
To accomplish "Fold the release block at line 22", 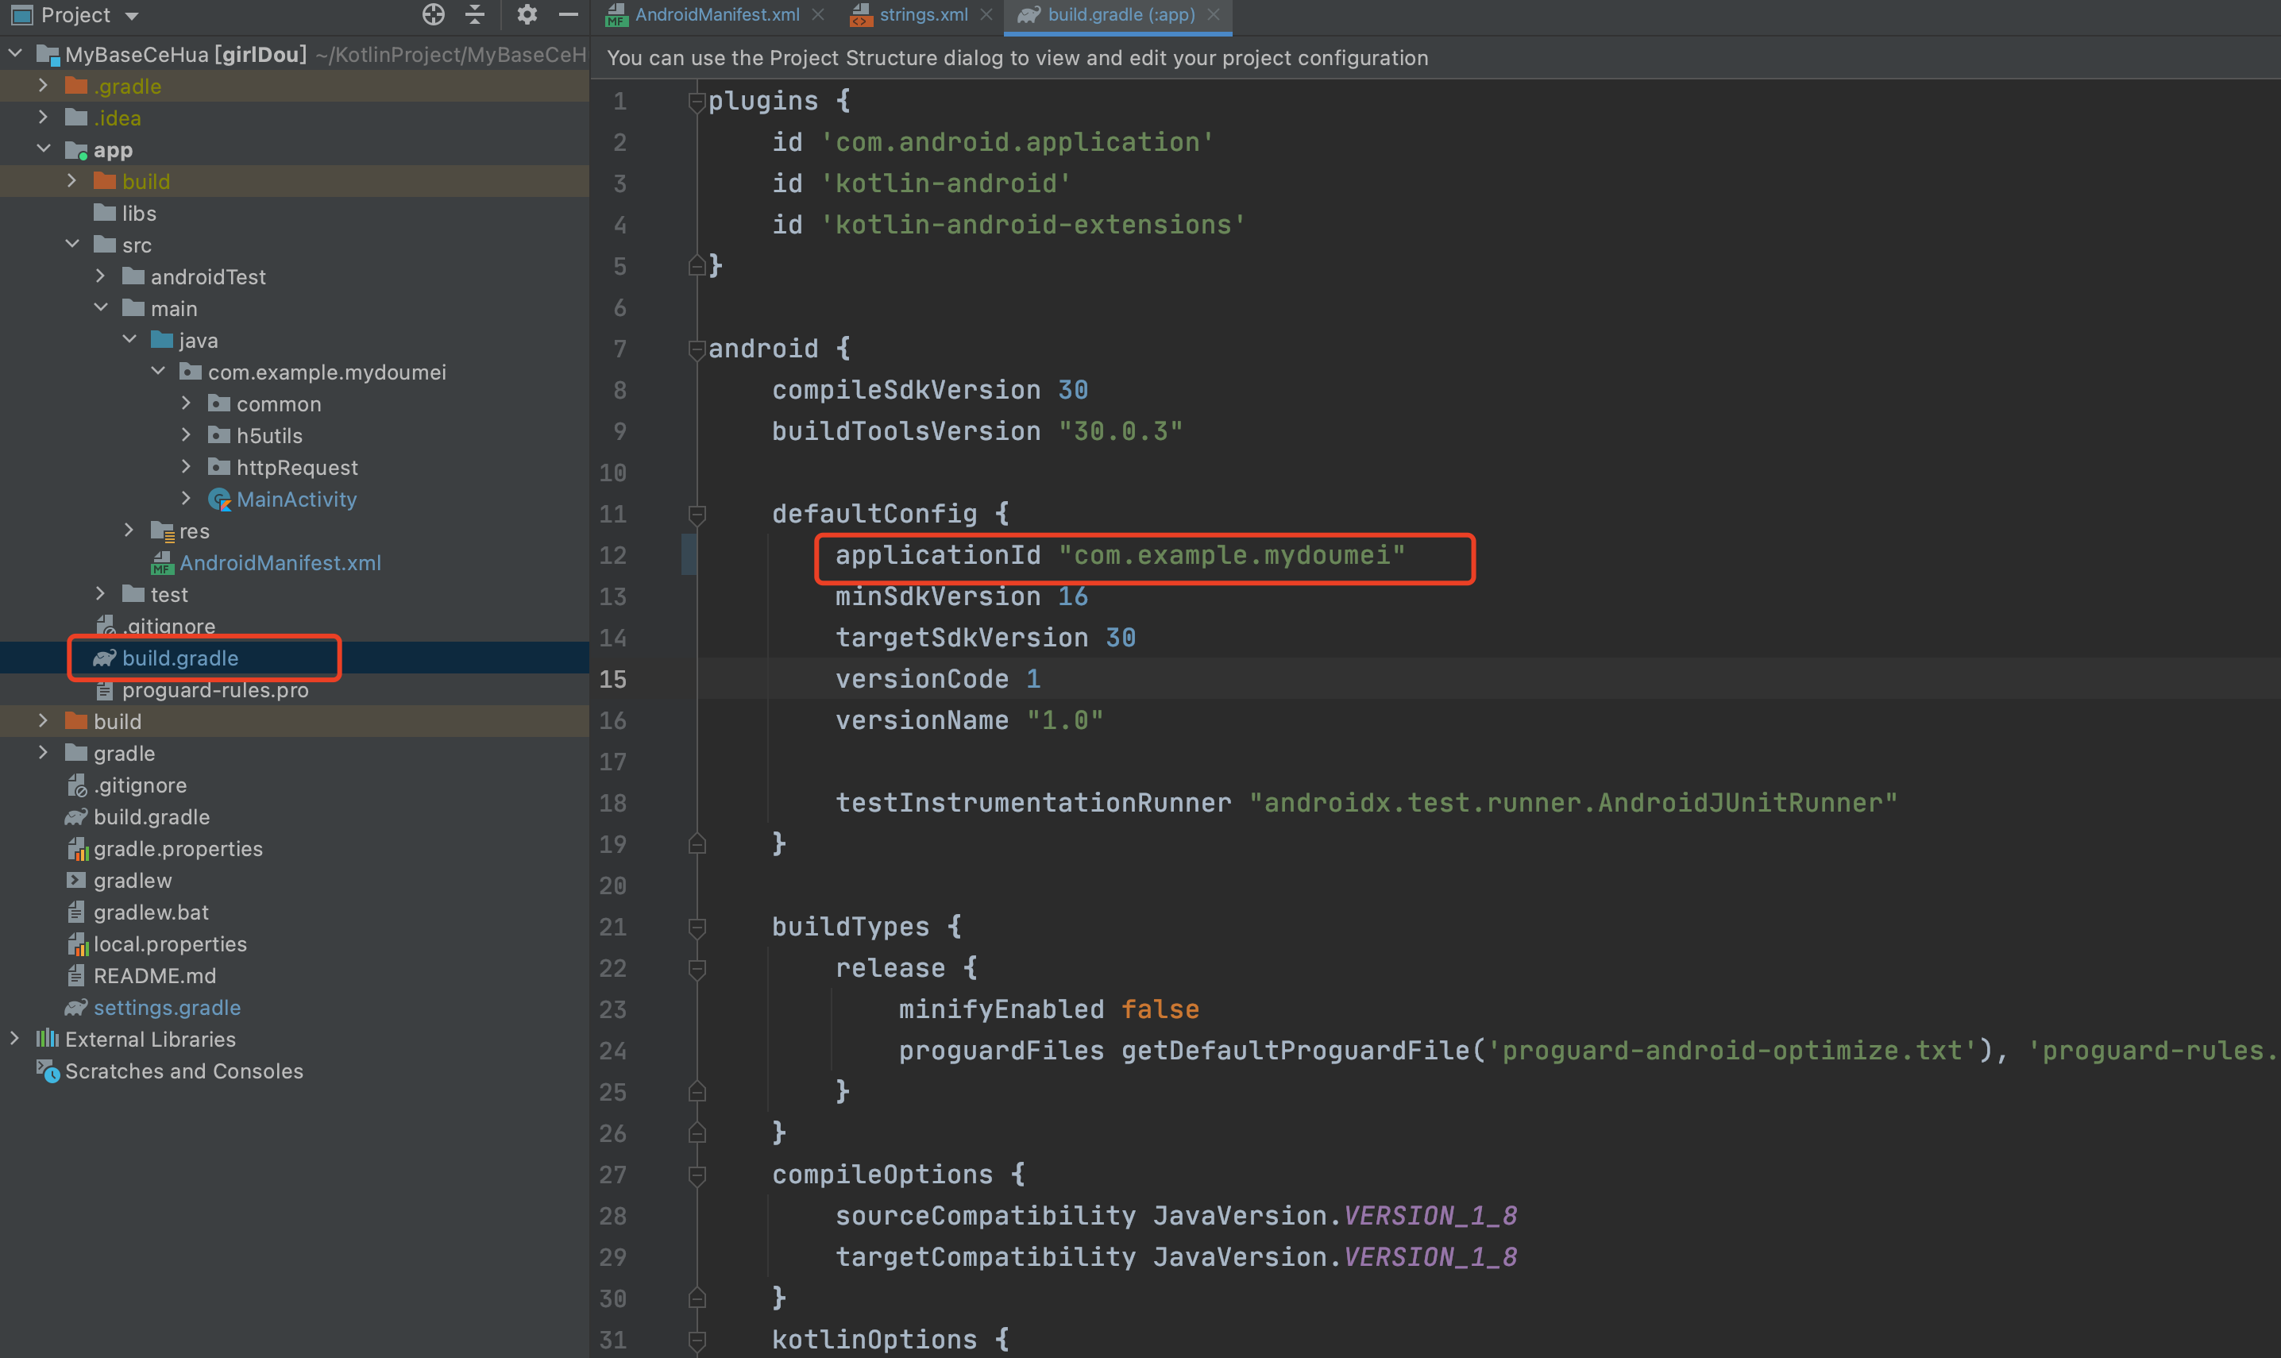I will pos(697,968).
